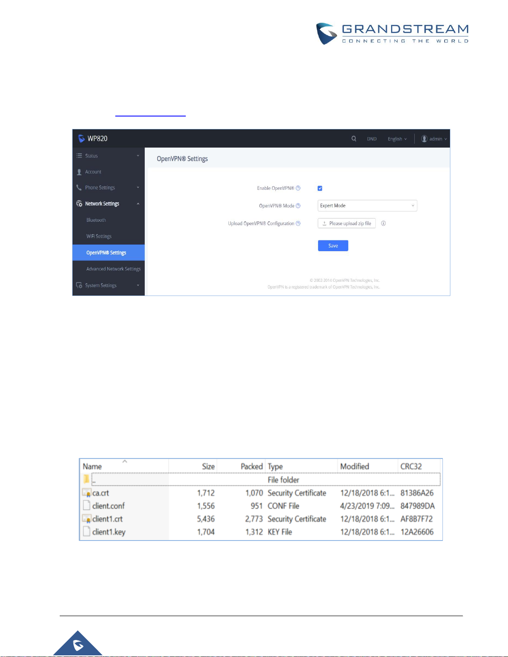The height and width of the screenshot is (657, 508).
Task: Select the client1.crt file name
Action: [107, 519]
